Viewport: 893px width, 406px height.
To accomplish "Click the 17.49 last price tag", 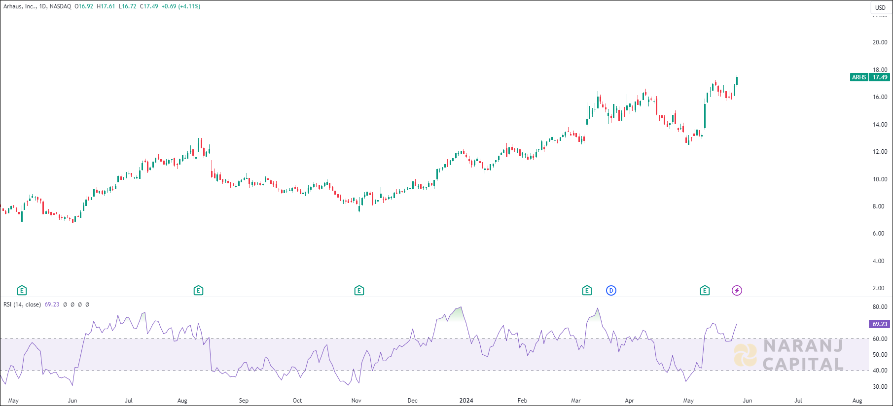I will (880, 77).
